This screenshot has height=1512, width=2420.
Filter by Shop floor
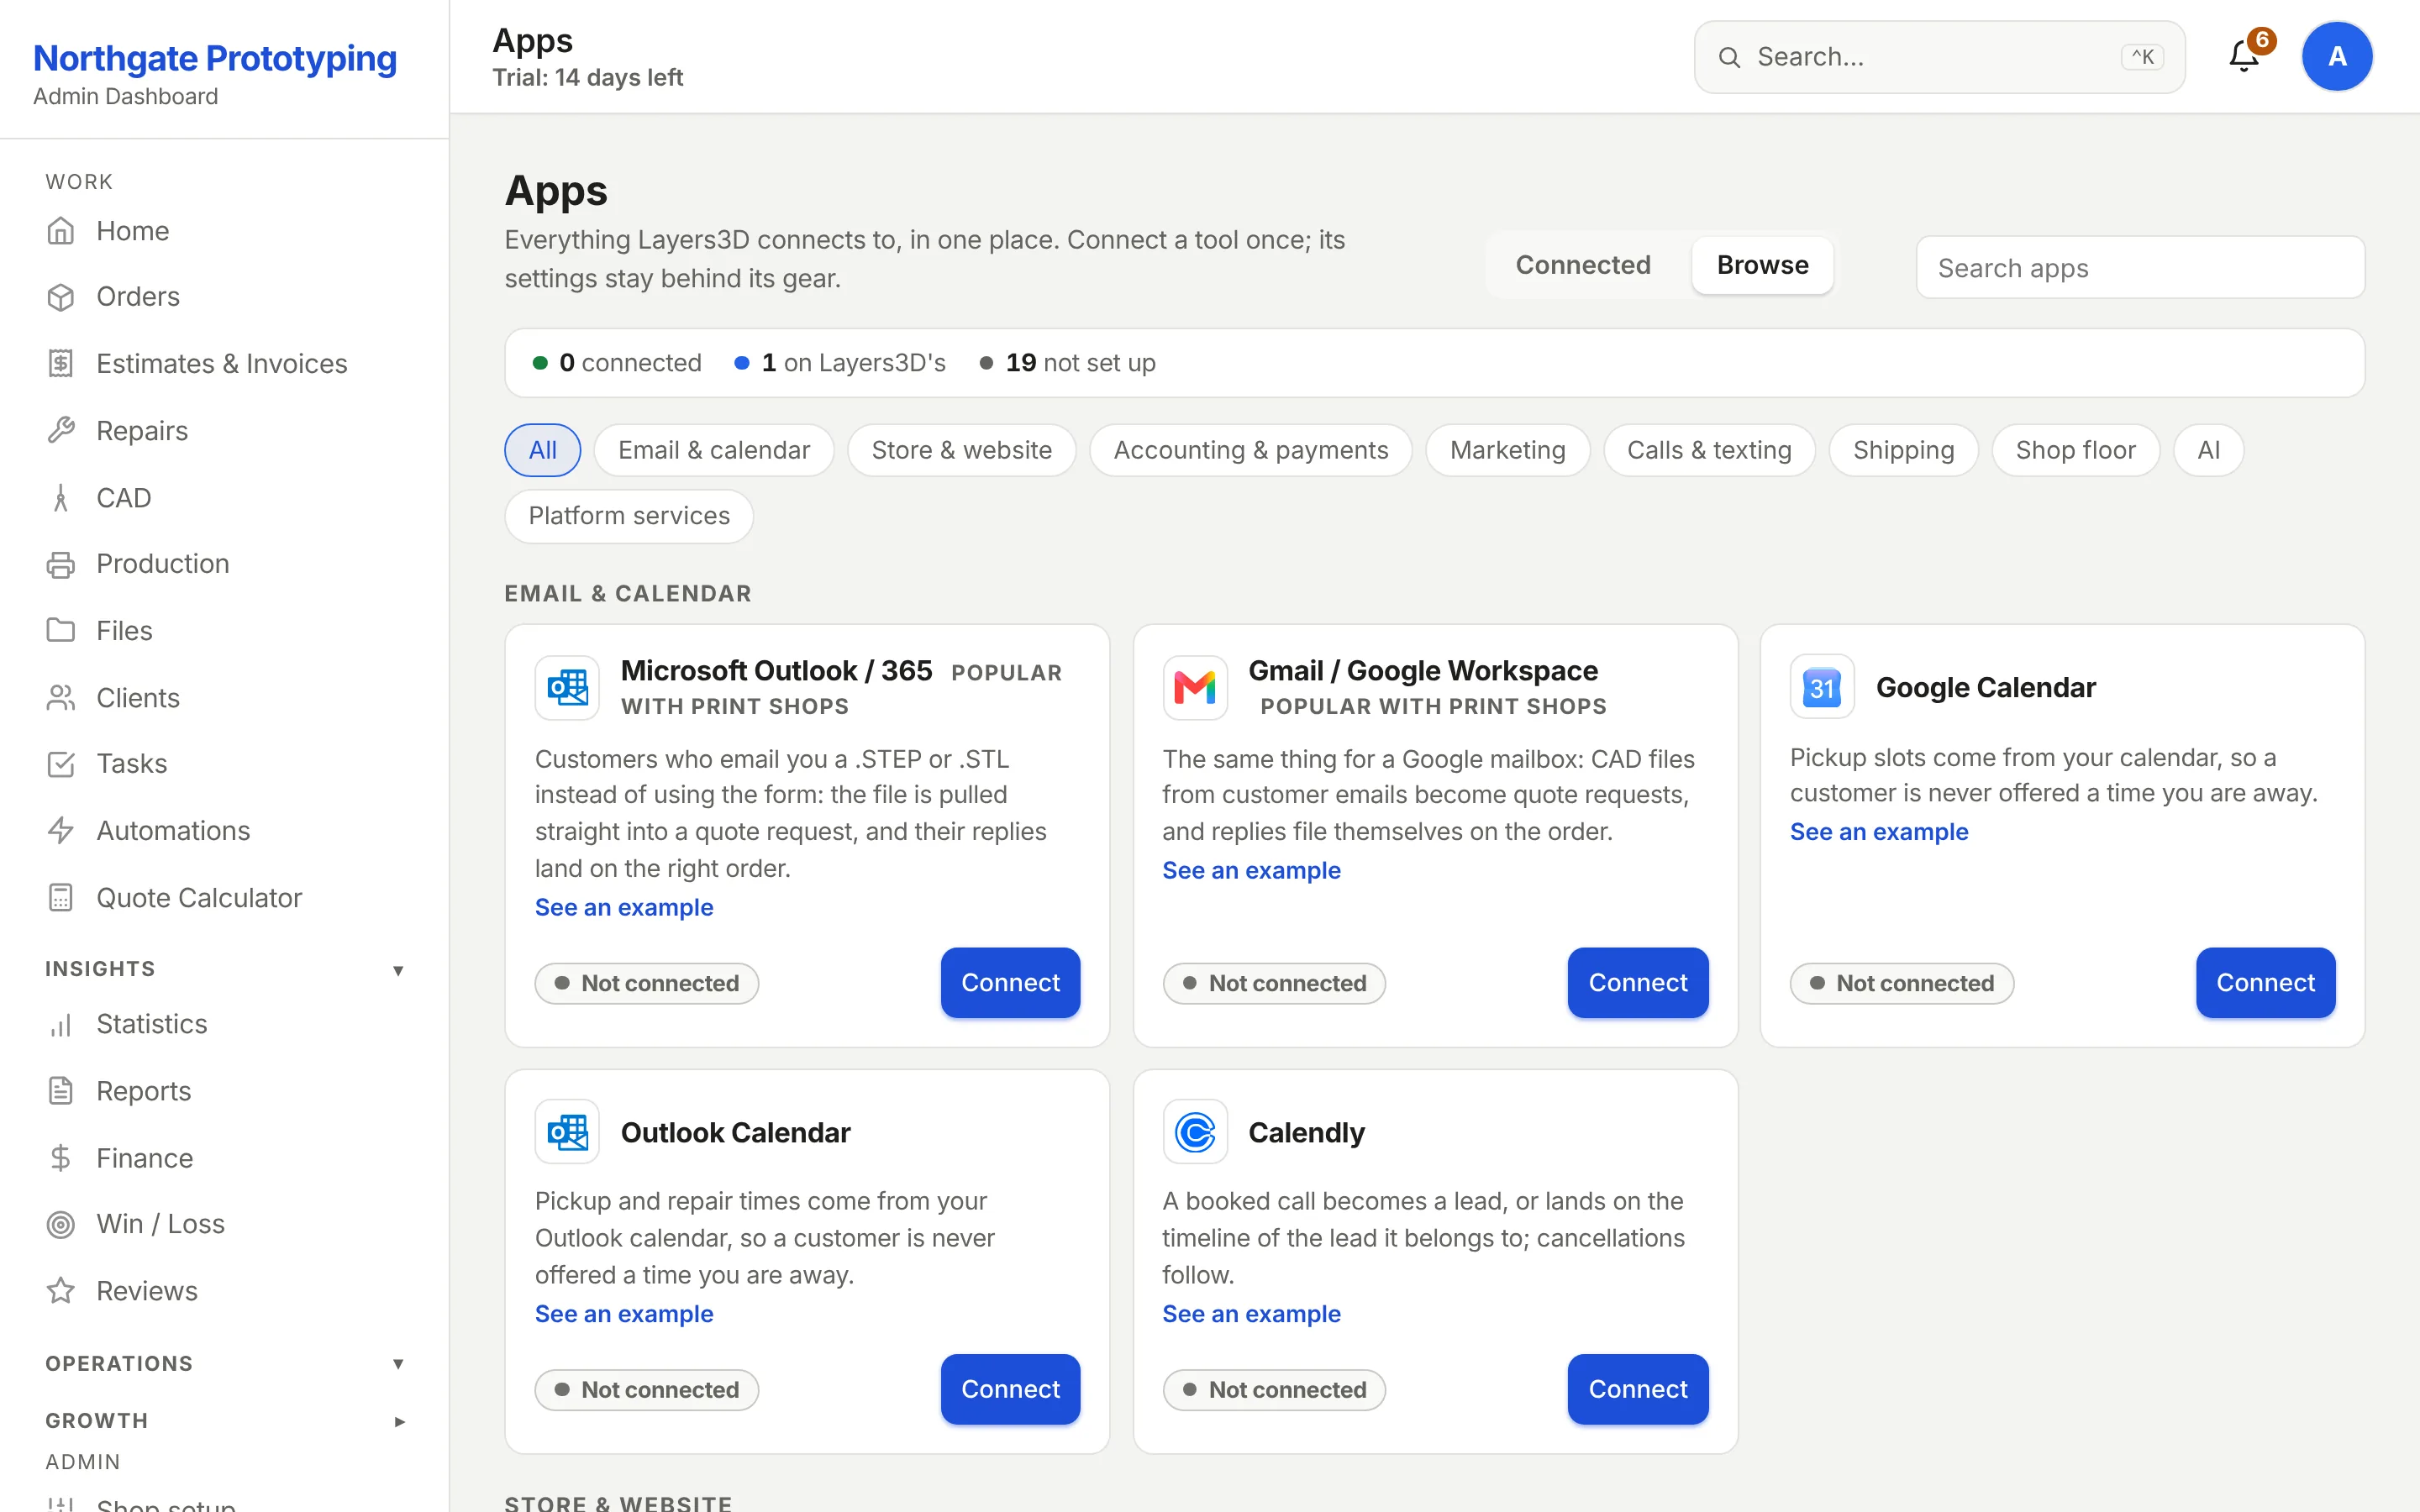pos(2075,450)
